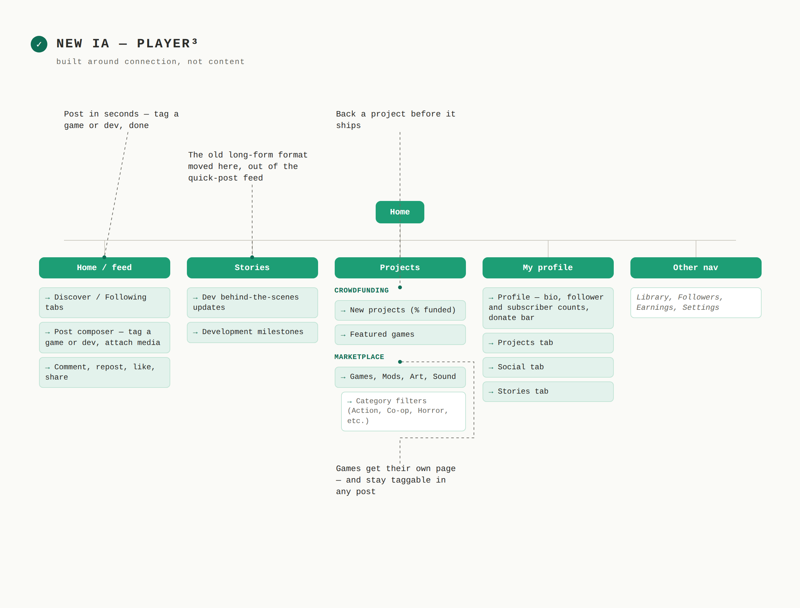
Task: Open the Home / feed section header
Action: pyautogui.click(x=105, y=268)
